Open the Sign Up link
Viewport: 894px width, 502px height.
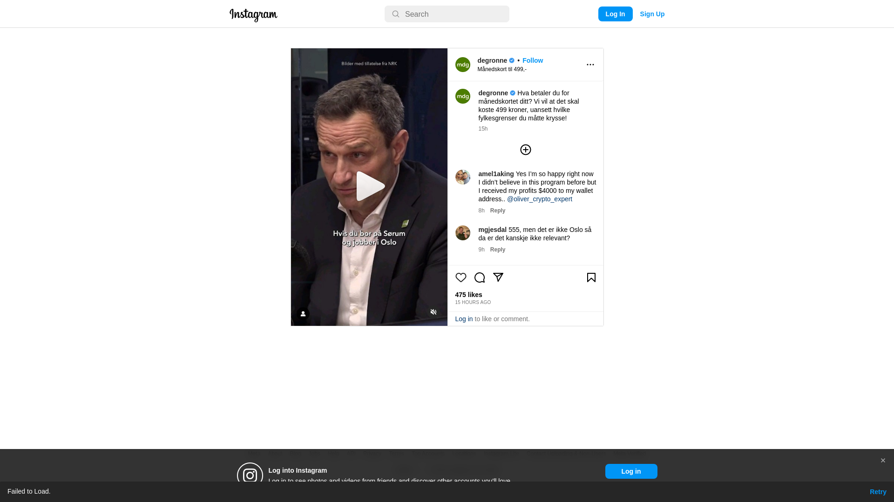(x=652, y=14)
